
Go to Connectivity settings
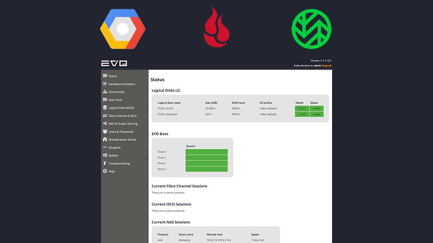pyautogui.click(x=116, y=92)
